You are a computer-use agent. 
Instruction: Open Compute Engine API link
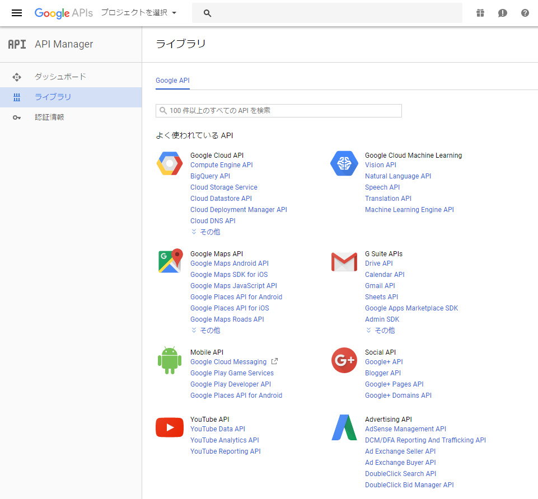click(222, 165)
